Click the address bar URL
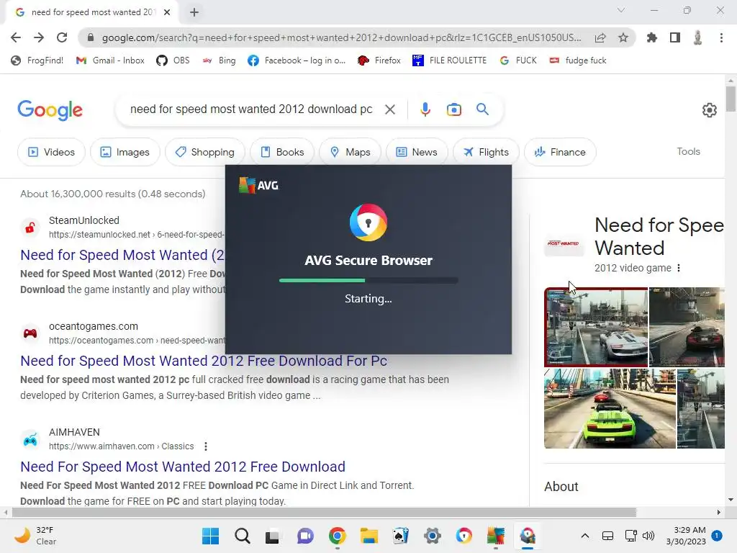 pyautogui.click(x=341, y=37)
